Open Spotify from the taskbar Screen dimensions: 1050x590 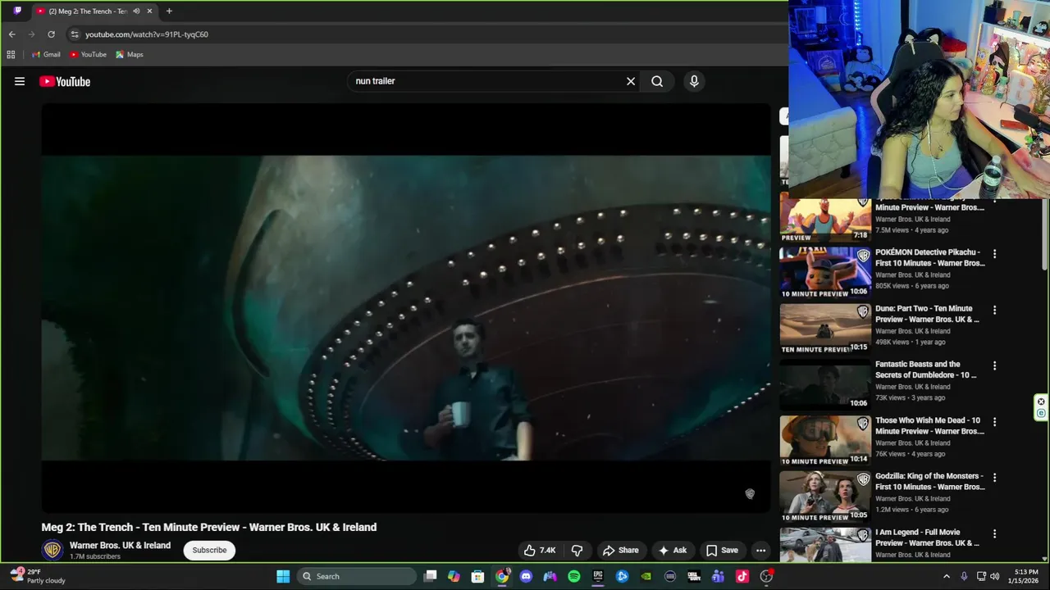point(574,576)
